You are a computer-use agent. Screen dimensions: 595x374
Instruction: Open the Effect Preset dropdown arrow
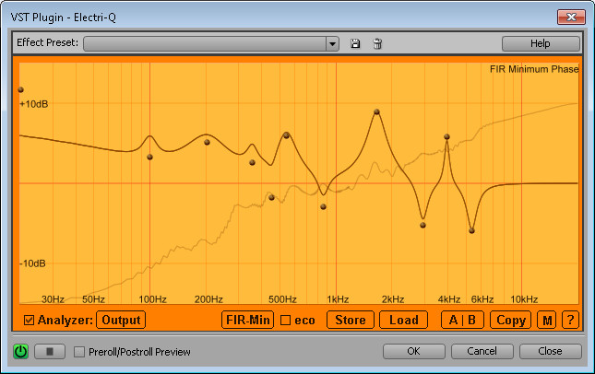pos(332,43)
